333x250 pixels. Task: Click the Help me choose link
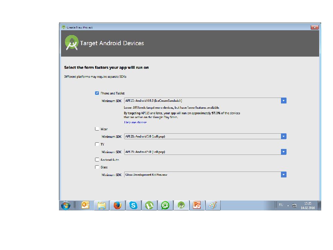[135, 122]
